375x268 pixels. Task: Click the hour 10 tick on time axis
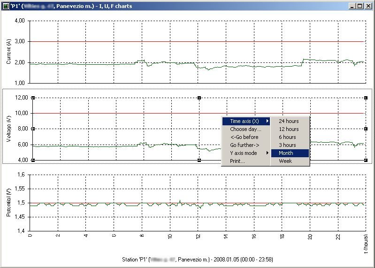pos(170,237)
